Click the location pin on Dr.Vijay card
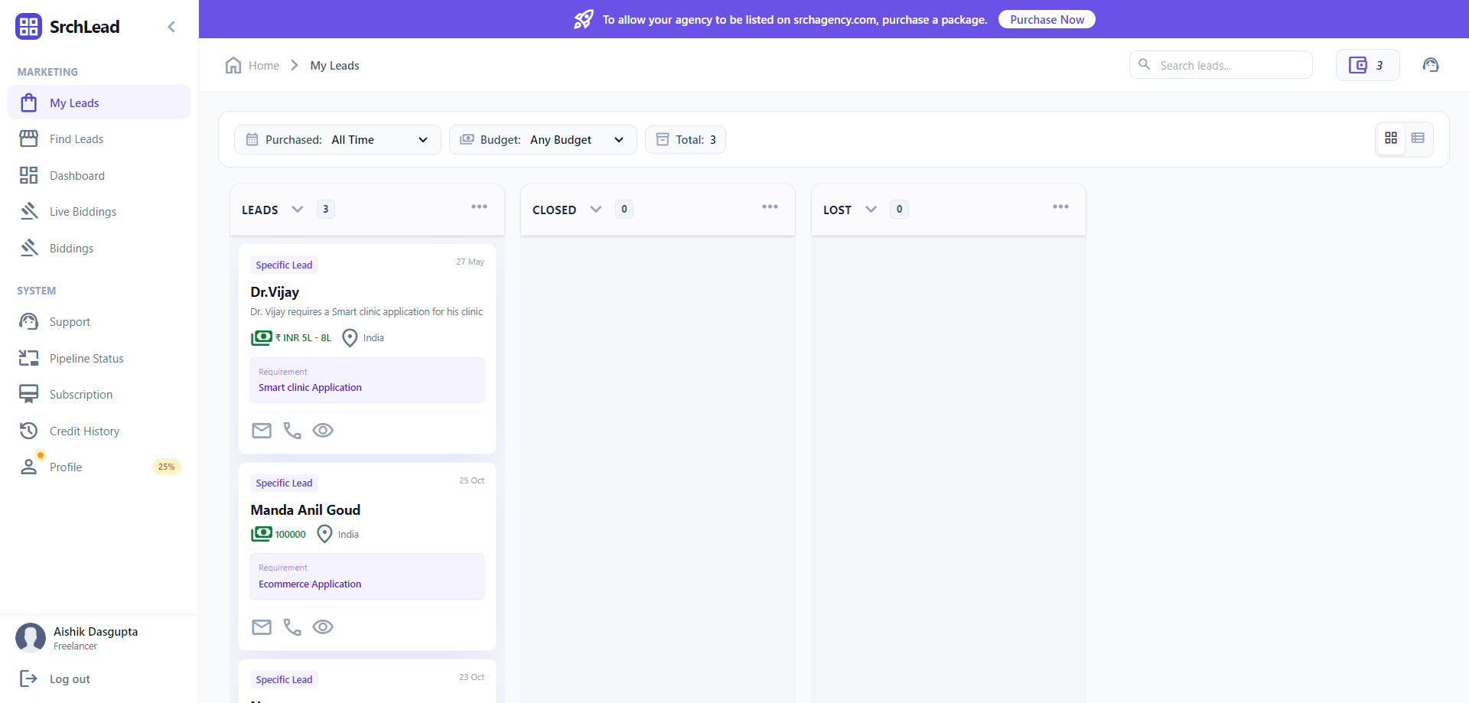 [350, 337]
